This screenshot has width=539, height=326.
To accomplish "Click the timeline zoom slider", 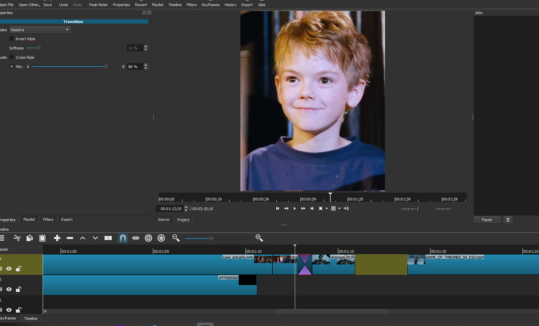I will 218,238.
